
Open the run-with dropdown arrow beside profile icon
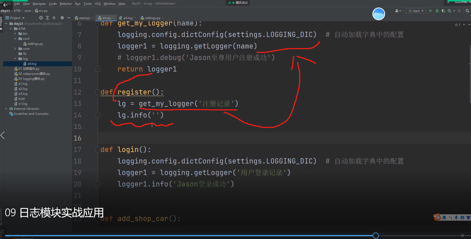point(454,11)
